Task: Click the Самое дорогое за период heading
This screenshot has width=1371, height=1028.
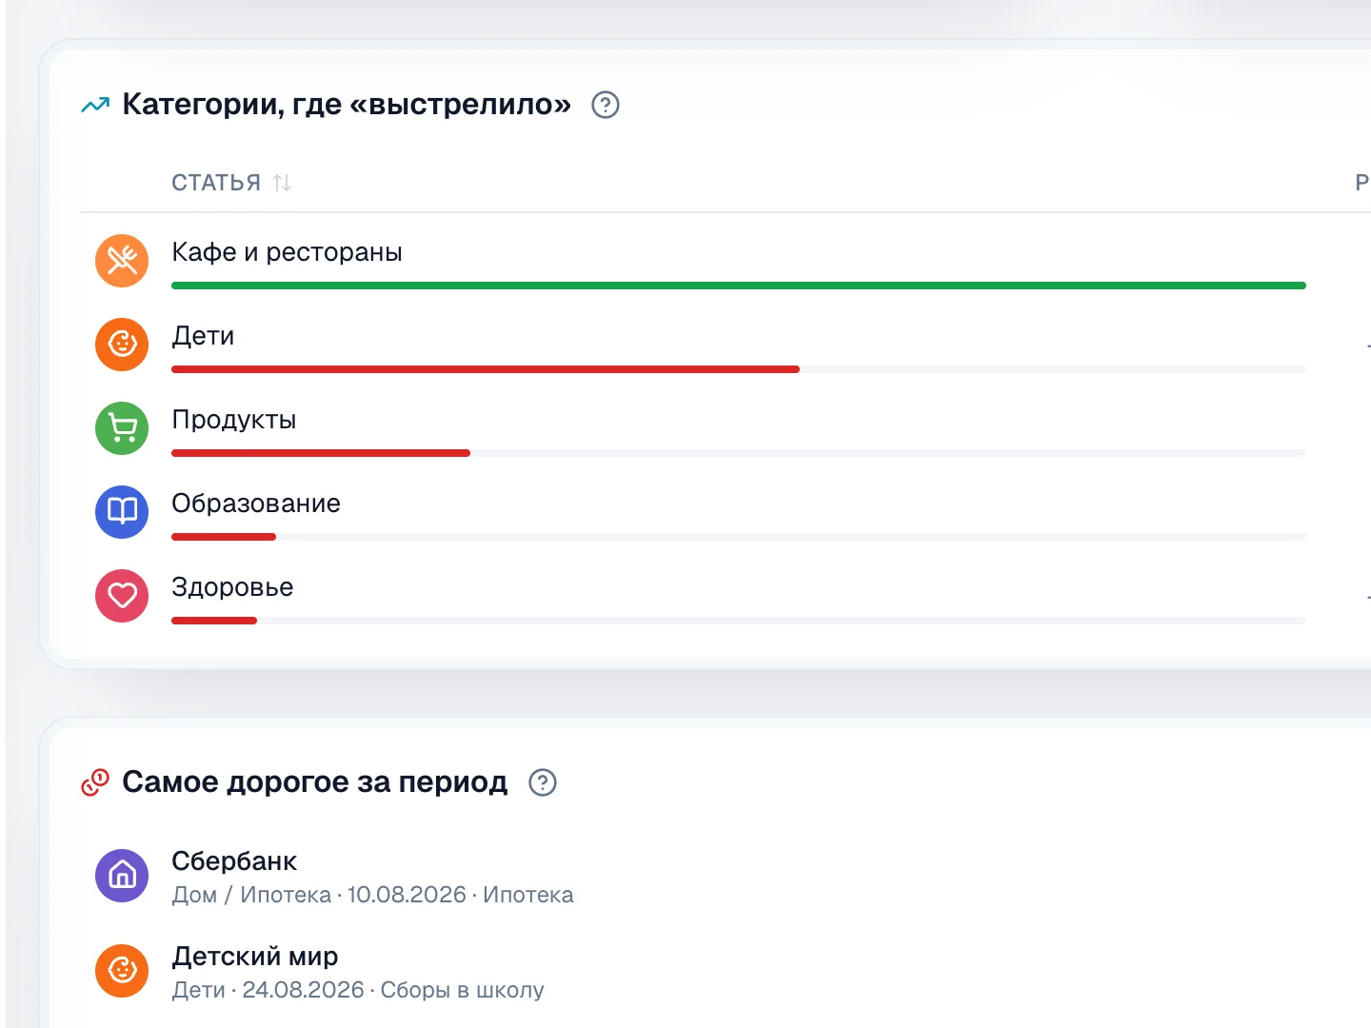Action: pos(315,782)
